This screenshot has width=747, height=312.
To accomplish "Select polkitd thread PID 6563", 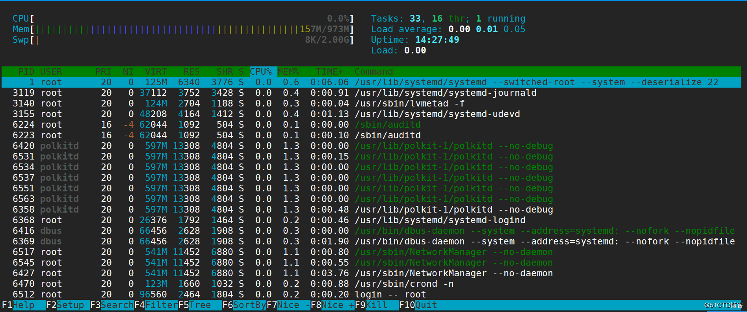I will click(371, 199).
